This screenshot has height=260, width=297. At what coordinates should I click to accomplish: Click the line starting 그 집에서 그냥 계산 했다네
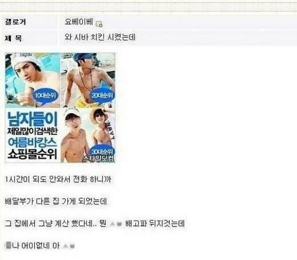click(x=95, y=223)
